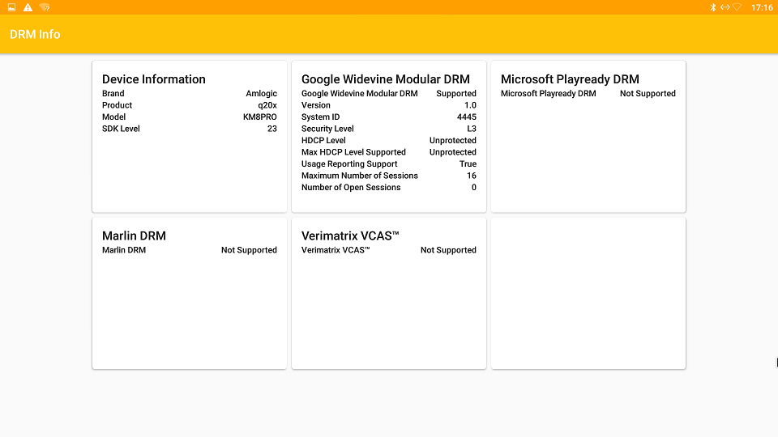
Task: Click the Security Level label
Action: [x=327, y=129]
